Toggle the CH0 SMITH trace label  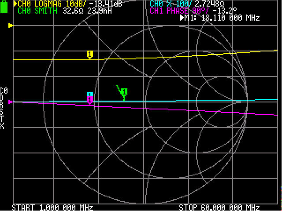tap(37, 11)
